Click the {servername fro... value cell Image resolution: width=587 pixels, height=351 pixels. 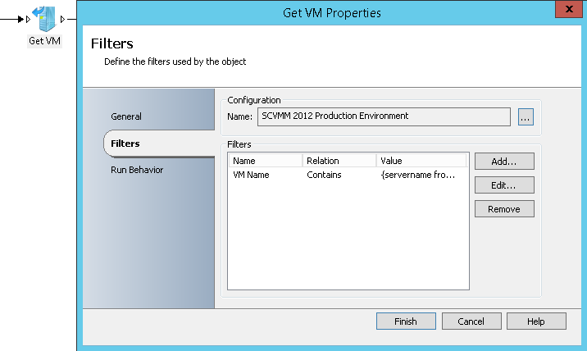418,175
